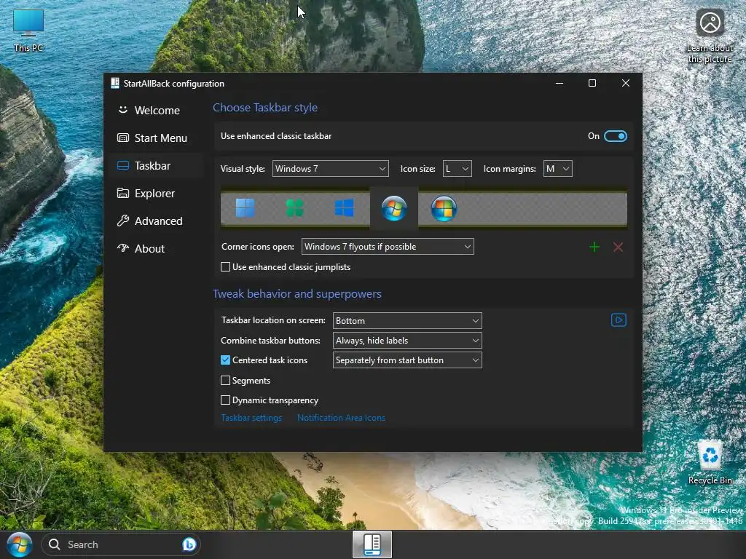Viewport: 746px width, 559px height.
Task: Choose the Vista-style orb start icon
Action: click(x=444, y=209)
